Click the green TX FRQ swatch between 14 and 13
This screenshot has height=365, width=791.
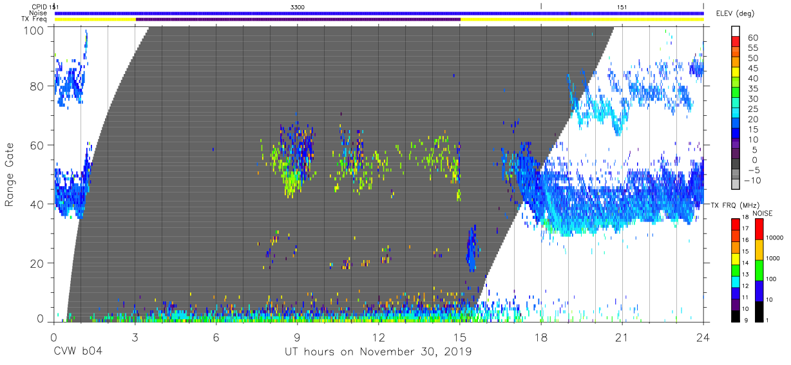(735, 270)
